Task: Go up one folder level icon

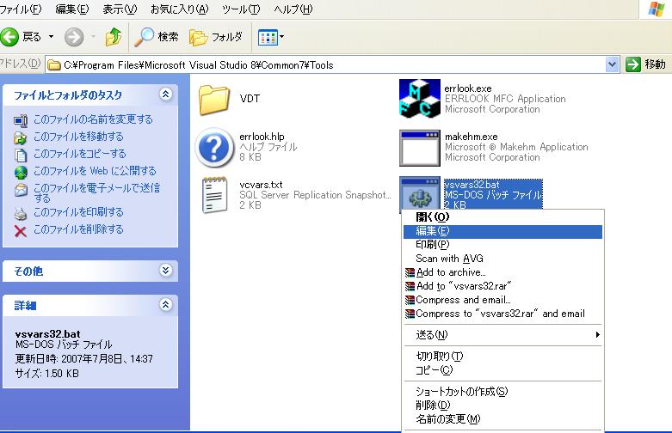Action: (x=114, y=37)
